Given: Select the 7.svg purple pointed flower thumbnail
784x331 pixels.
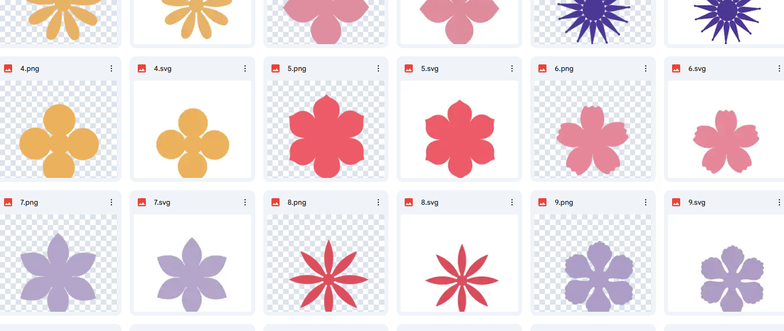Looking at the screenshot, I should (192, 263).
